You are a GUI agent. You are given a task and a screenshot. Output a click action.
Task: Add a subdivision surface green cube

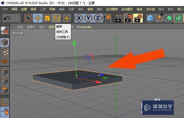tap(169, 18)
